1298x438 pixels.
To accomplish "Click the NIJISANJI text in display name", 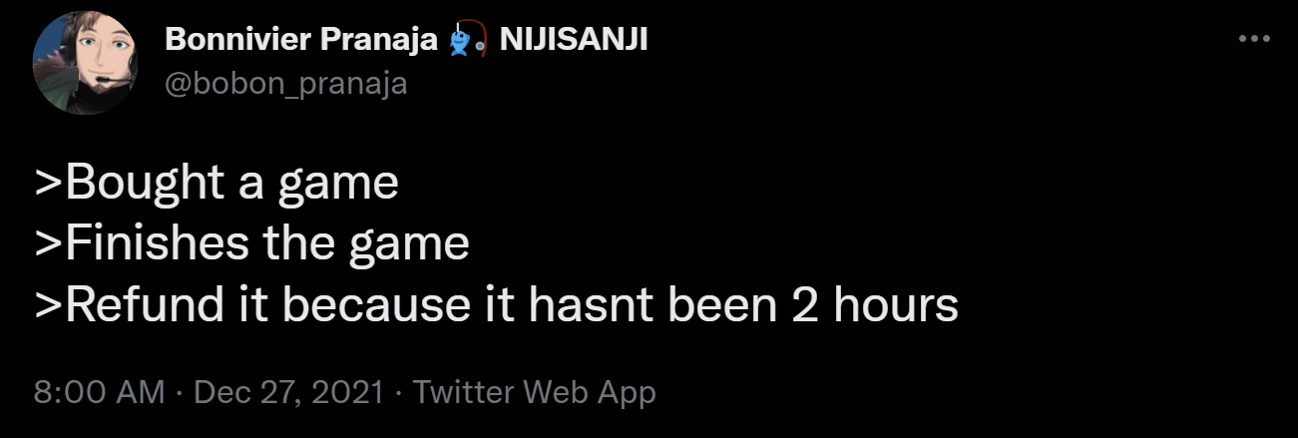I will point(571,40).
